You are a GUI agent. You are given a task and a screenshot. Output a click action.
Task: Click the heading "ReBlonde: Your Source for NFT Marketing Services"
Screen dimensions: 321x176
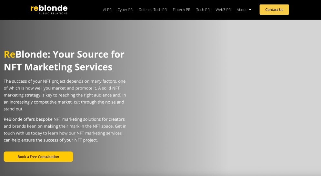coord(64,60)
